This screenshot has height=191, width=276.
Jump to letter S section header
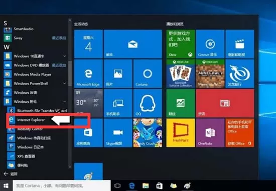pos(6,23)
